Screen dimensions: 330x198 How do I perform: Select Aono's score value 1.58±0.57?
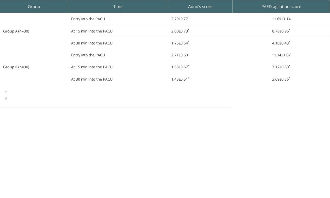[x=180, y=67]
